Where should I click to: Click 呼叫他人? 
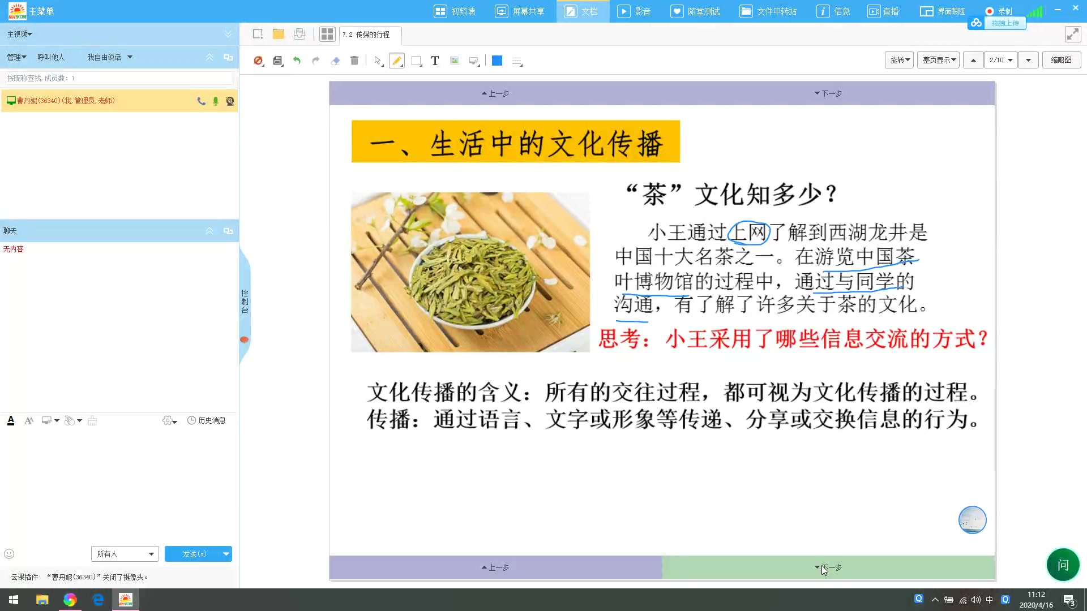click(51, 57)
